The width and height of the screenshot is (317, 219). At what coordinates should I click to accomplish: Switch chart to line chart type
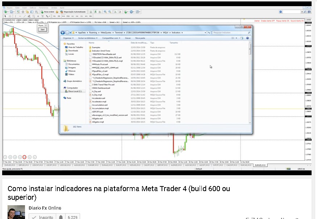pos(100,12)
